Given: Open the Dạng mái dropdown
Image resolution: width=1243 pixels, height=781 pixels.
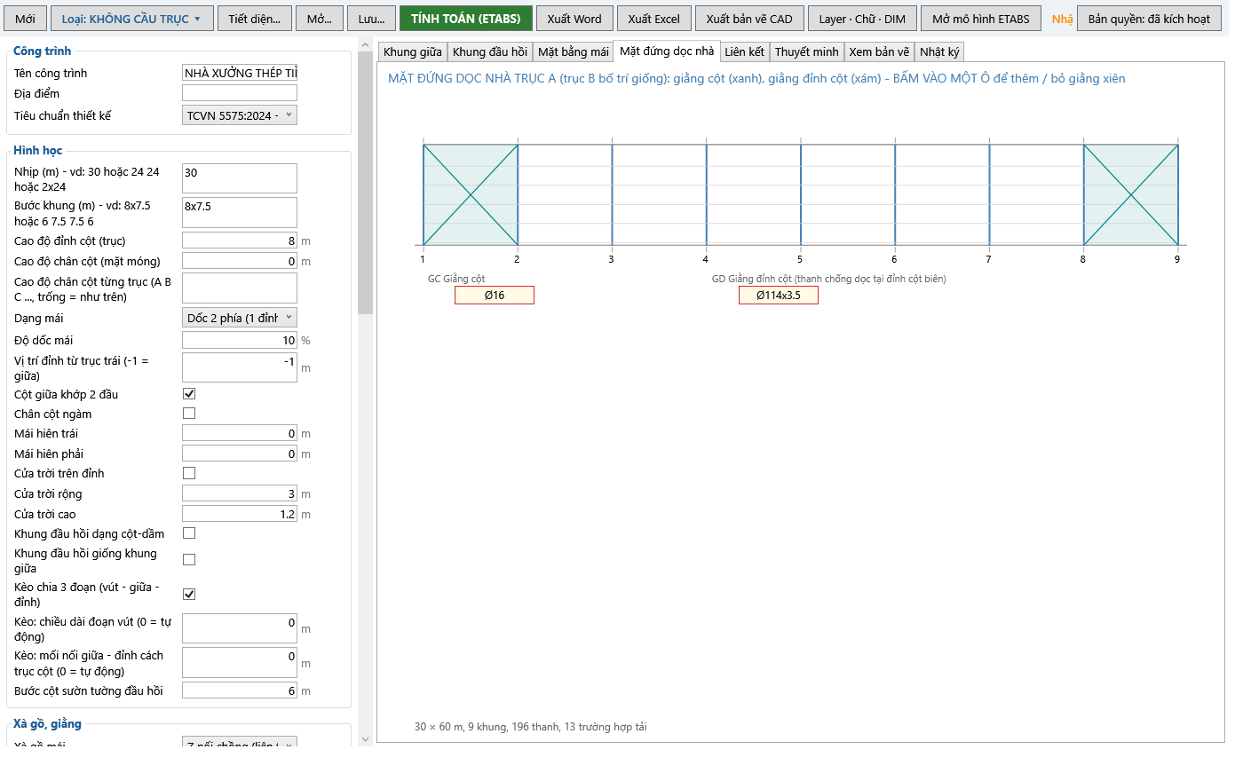Looking at the screenshot, I should tap(240, 318).
